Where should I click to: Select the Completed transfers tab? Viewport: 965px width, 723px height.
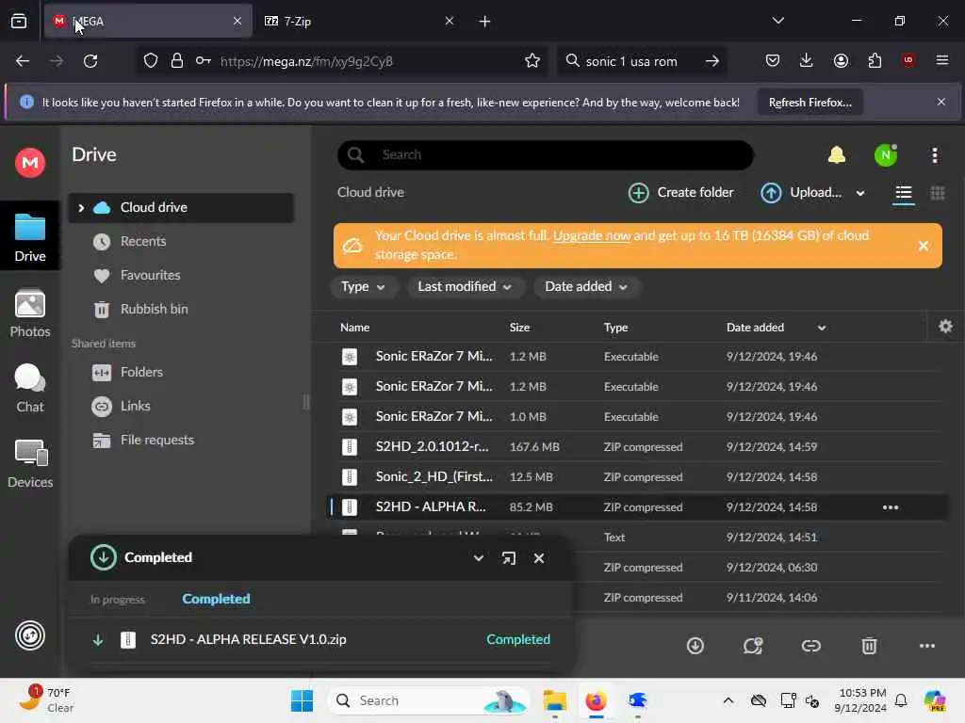[216, 599]
